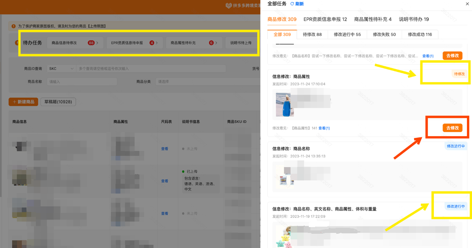The image size is (472, 248).
Task: Select the 修改进行中 55 sub-tab
Action: tap(347, 34)
